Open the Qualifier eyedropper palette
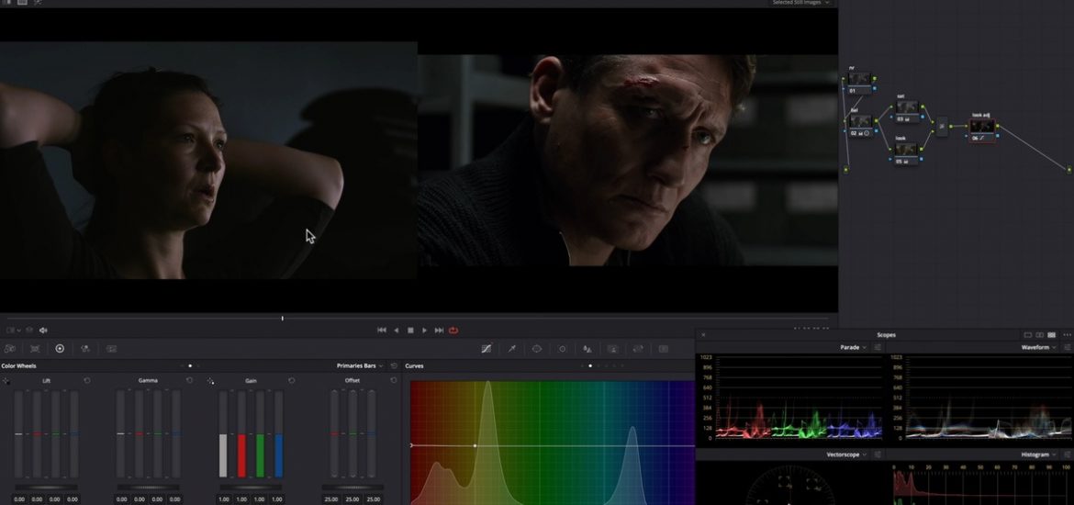Image resolution: width=1074 pixels, height=505 pixels. [x=511, y=349]
